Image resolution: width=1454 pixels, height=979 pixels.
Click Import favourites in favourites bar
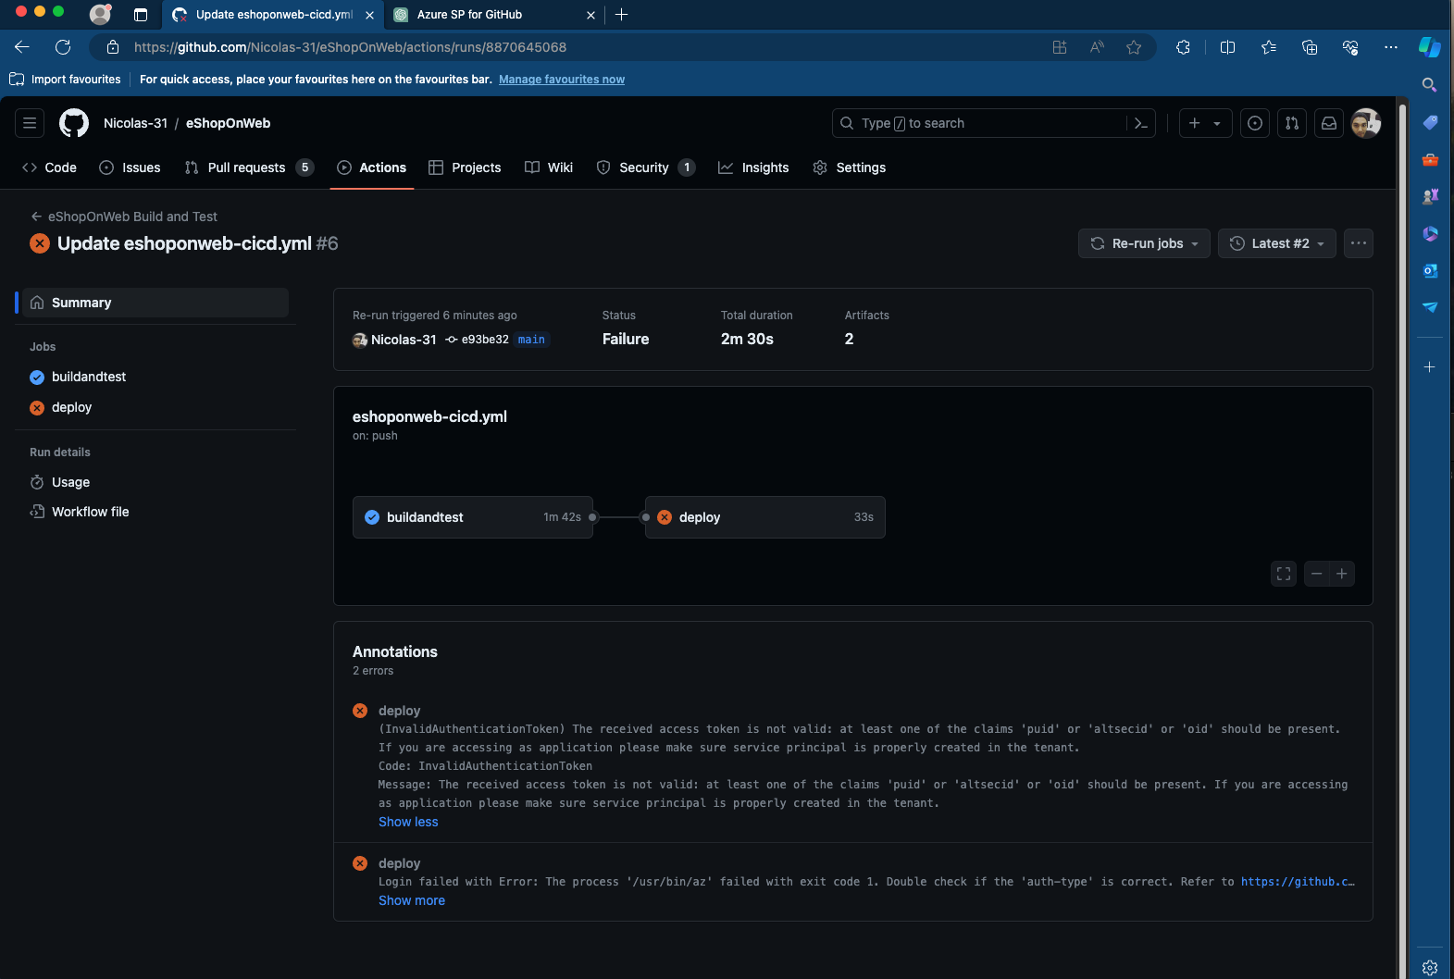pos(65,80)
